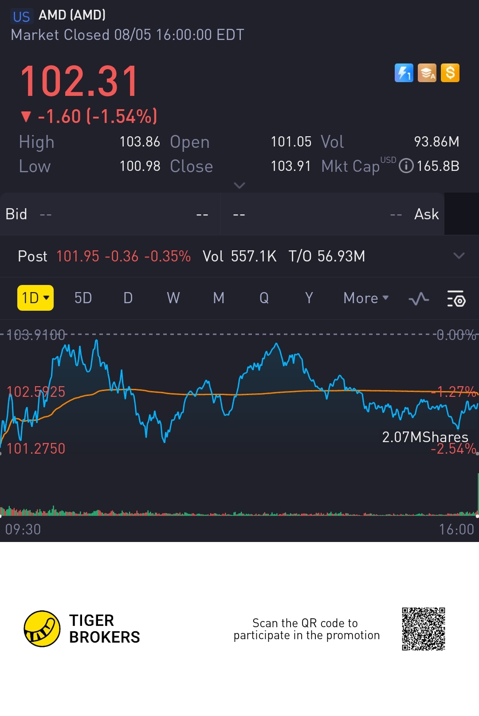Open the chart indicator waveform icon
Screen dimensions: 479x716
(x=419, y=299)
